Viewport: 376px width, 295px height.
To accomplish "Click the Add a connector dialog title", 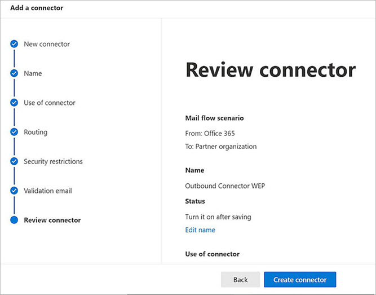I will click(x=37, y=8).
